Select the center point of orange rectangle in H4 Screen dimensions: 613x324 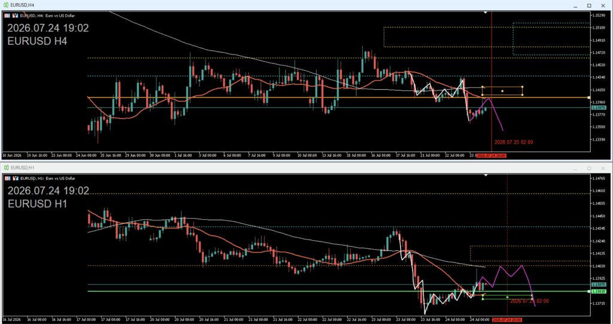[502, 91]
